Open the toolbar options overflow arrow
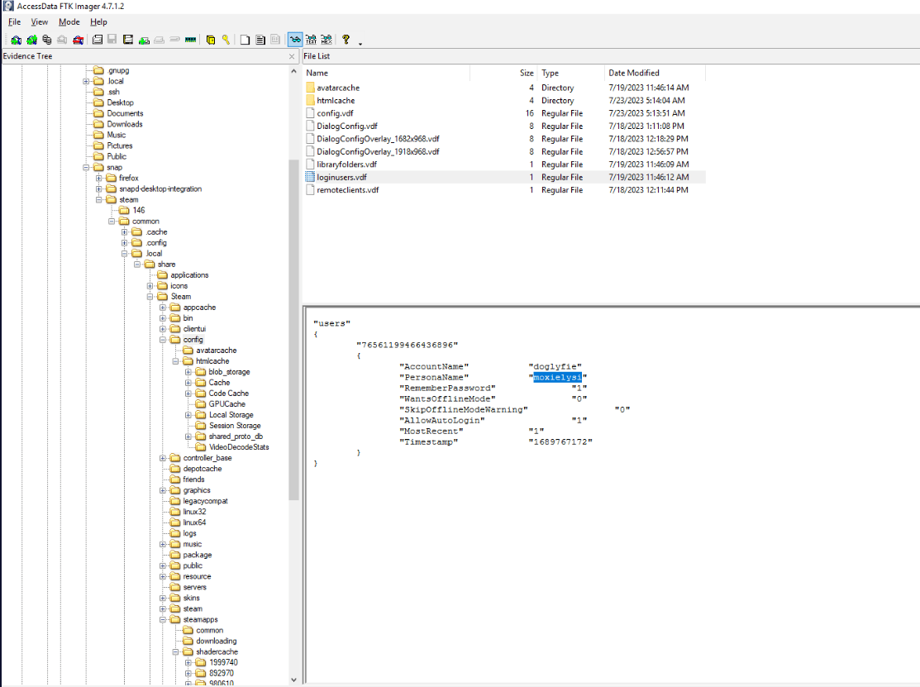The image size is (920, 687). 360,44
